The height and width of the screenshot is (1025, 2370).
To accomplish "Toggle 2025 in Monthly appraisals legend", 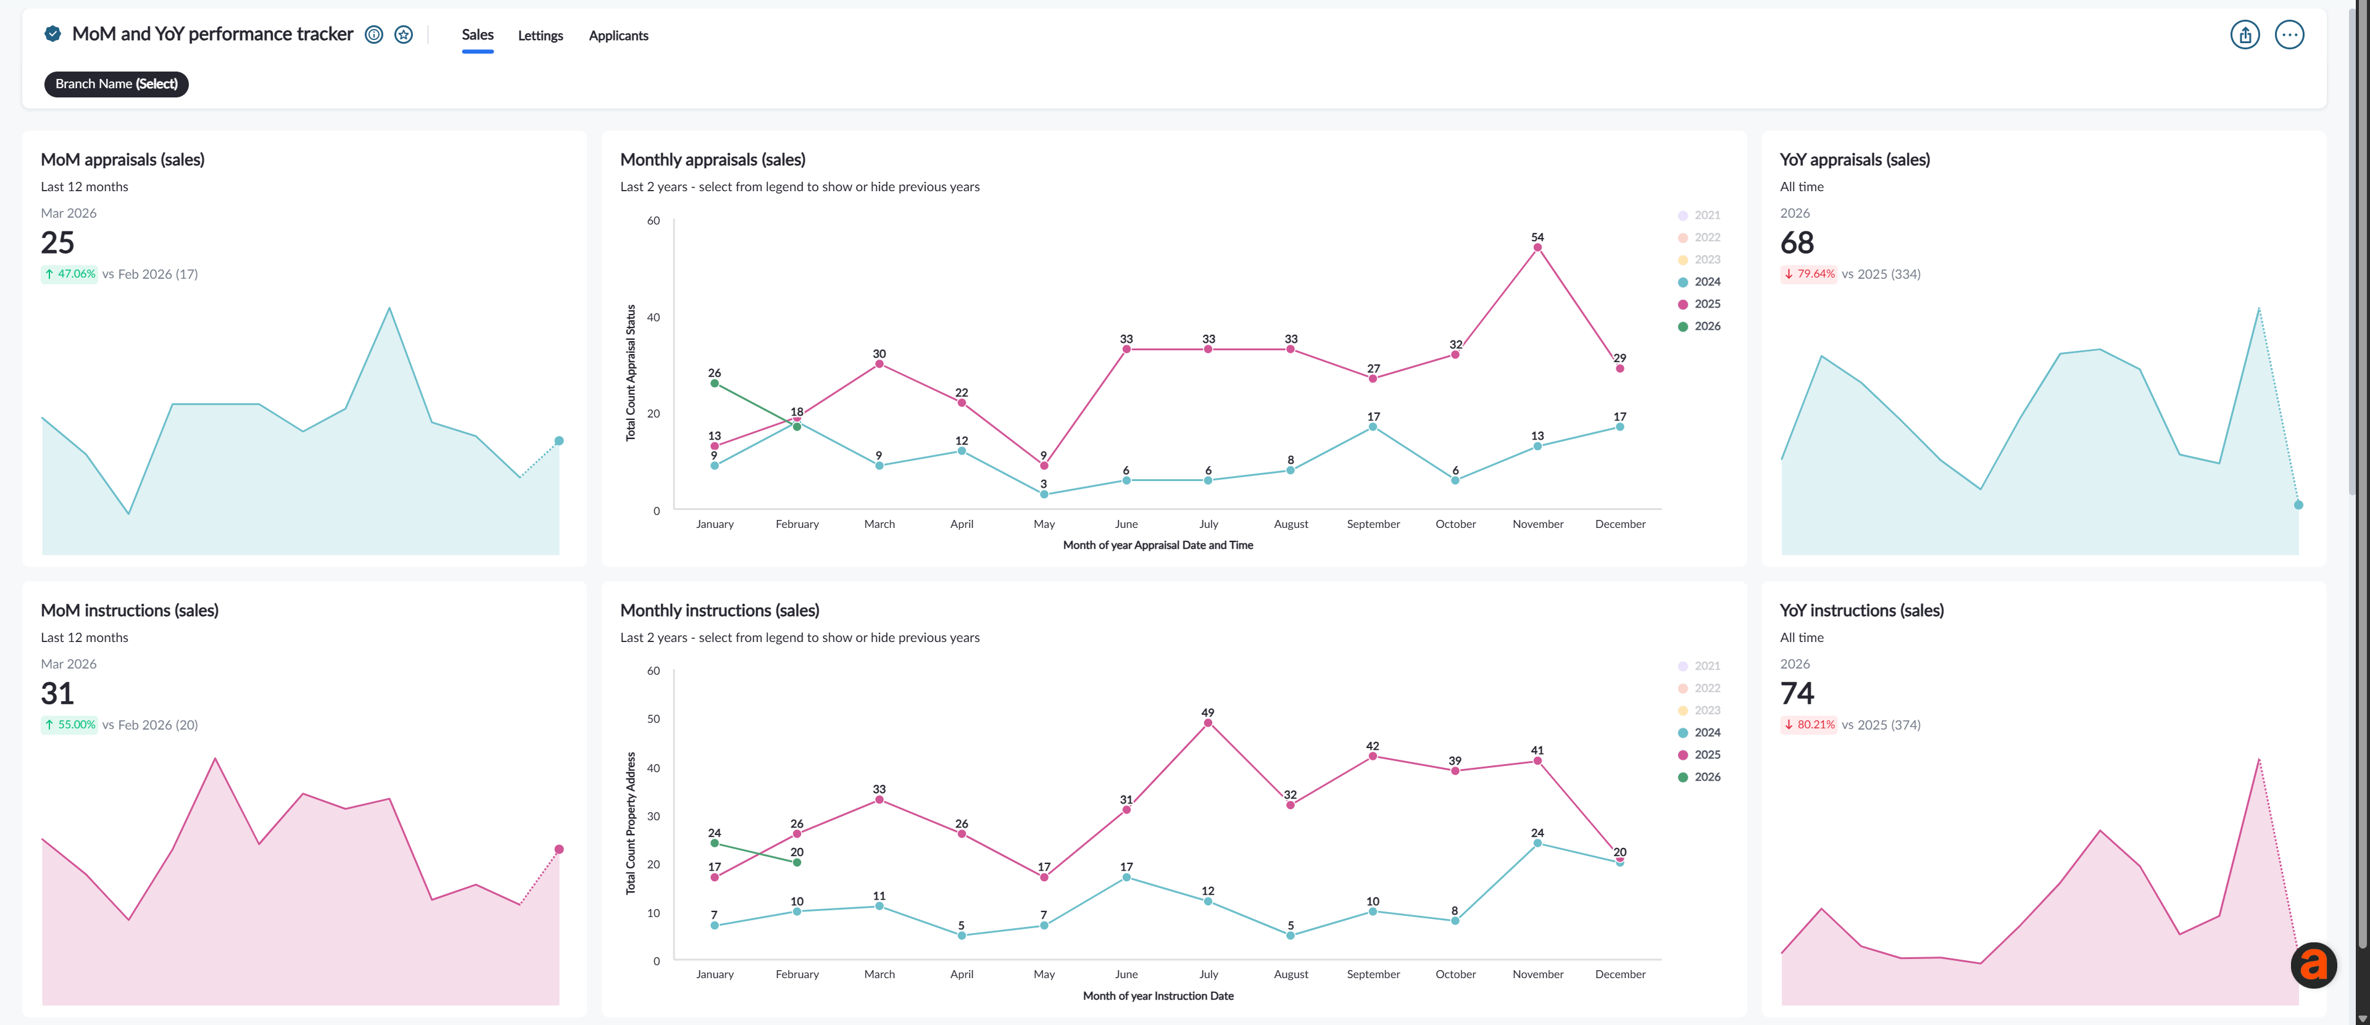I will click(x=1698, y=304).
